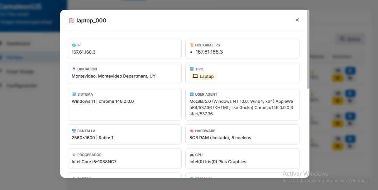Image resolution: width=378 pixels, height=190 pixels.
Task: Open Configuración in the left sidebar
Action: coord(22,86)
